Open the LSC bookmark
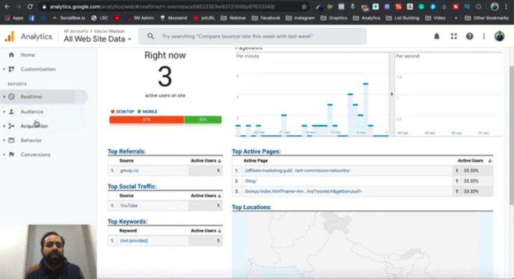Screen dimensions: 514x279 [x=100, y=18]
